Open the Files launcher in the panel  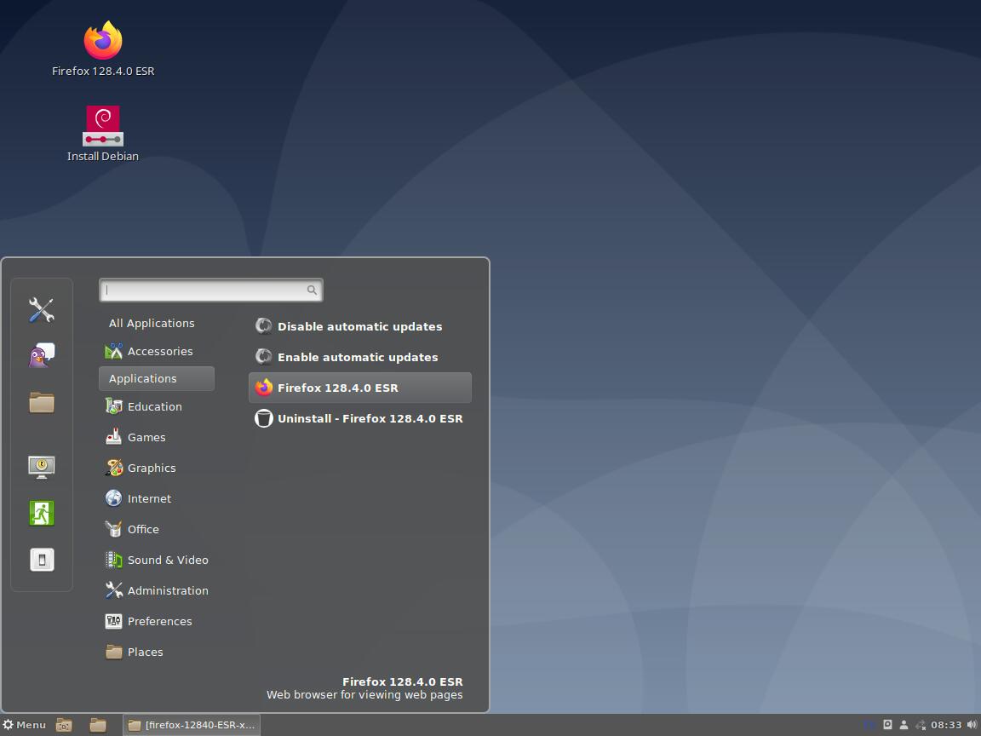(98, 725)
